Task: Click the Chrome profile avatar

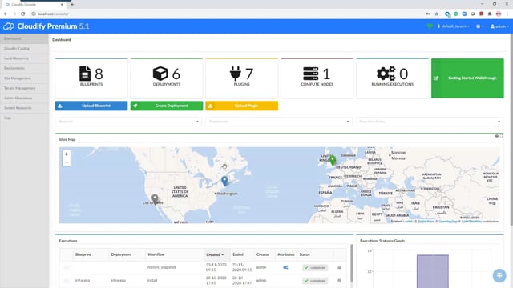Action: [499, 14]
